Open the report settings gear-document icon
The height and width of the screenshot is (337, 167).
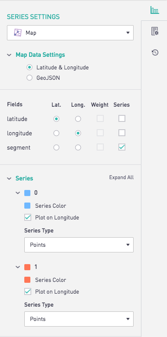(x=155, y=31)
